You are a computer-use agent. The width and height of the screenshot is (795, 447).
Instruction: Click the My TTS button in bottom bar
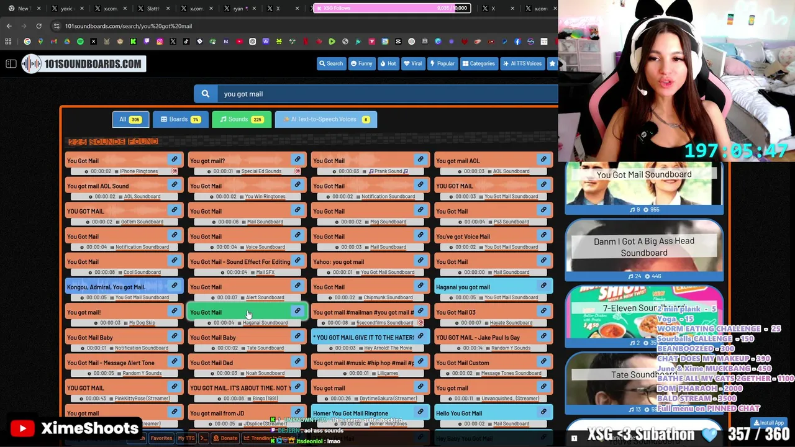point(186,438)
